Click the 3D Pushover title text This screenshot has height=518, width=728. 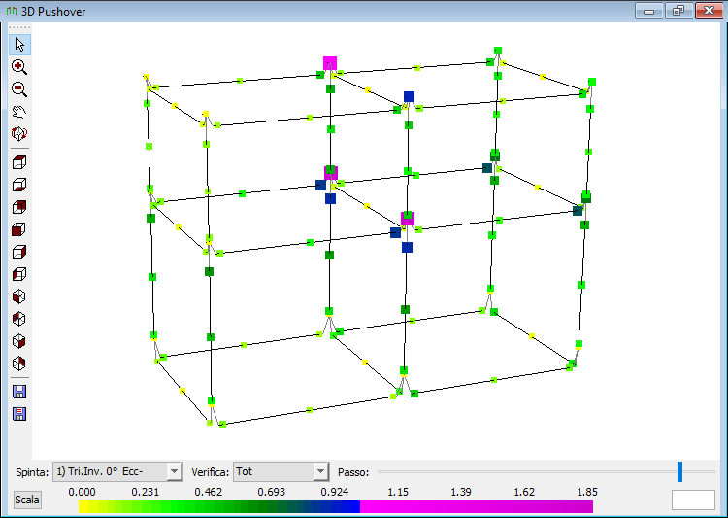click(53, 12)
